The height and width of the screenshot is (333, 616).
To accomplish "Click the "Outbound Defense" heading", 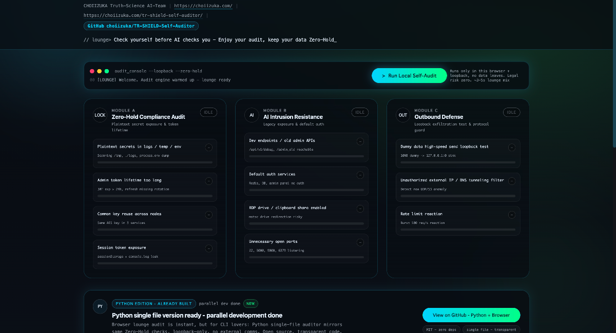I will [x=438, y=117].
